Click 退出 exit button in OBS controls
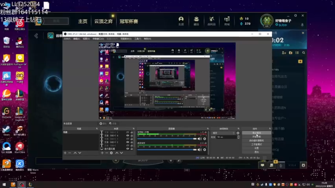 coord(257,152)
